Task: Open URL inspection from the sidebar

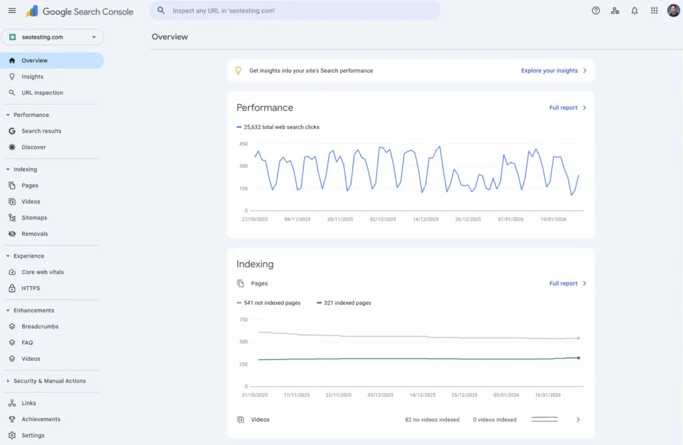Action: [41, 92]
